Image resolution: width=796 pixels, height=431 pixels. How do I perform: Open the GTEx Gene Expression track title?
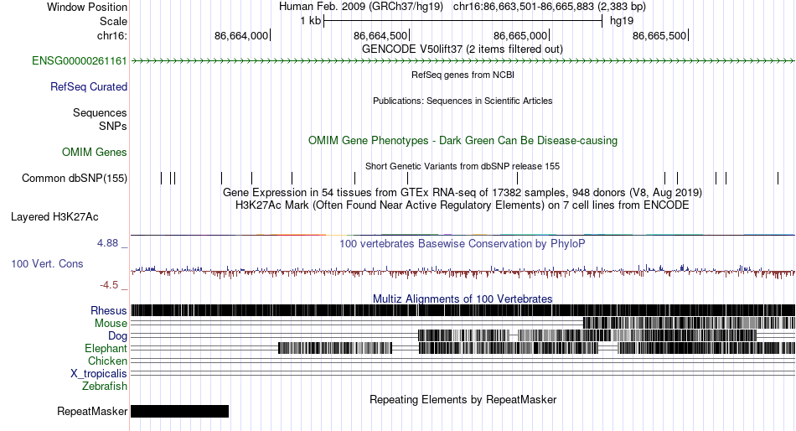pos(463,193)
